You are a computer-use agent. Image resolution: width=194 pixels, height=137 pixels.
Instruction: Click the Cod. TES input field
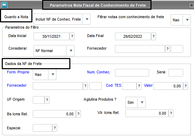(x=129, y=86)
